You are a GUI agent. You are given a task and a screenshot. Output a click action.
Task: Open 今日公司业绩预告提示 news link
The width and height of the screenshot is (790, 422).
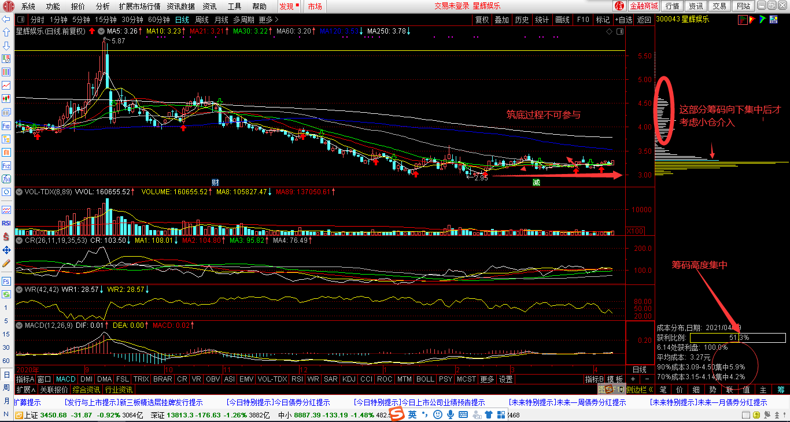pos(419,402)
